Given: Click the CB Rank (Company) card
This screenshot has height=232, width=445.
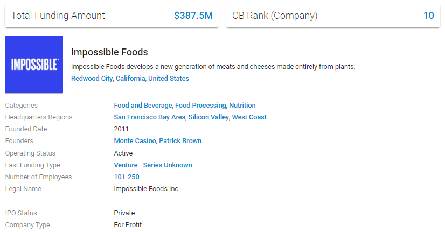Looking at the screenshot, I should 333,16.
